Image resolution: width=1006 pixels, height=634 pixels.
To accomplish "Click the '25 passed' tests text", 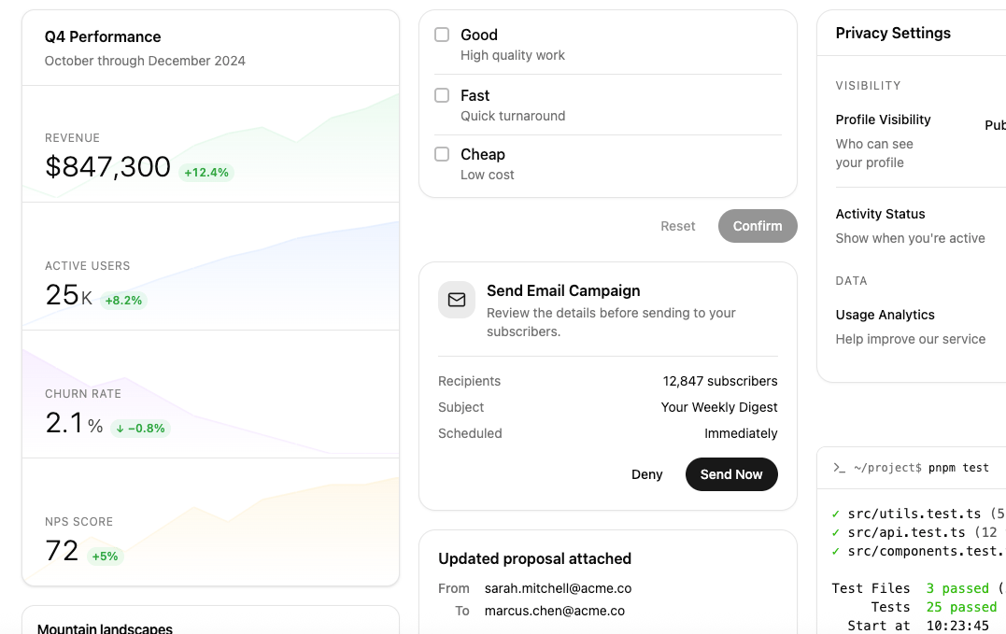I will point(962,607).
